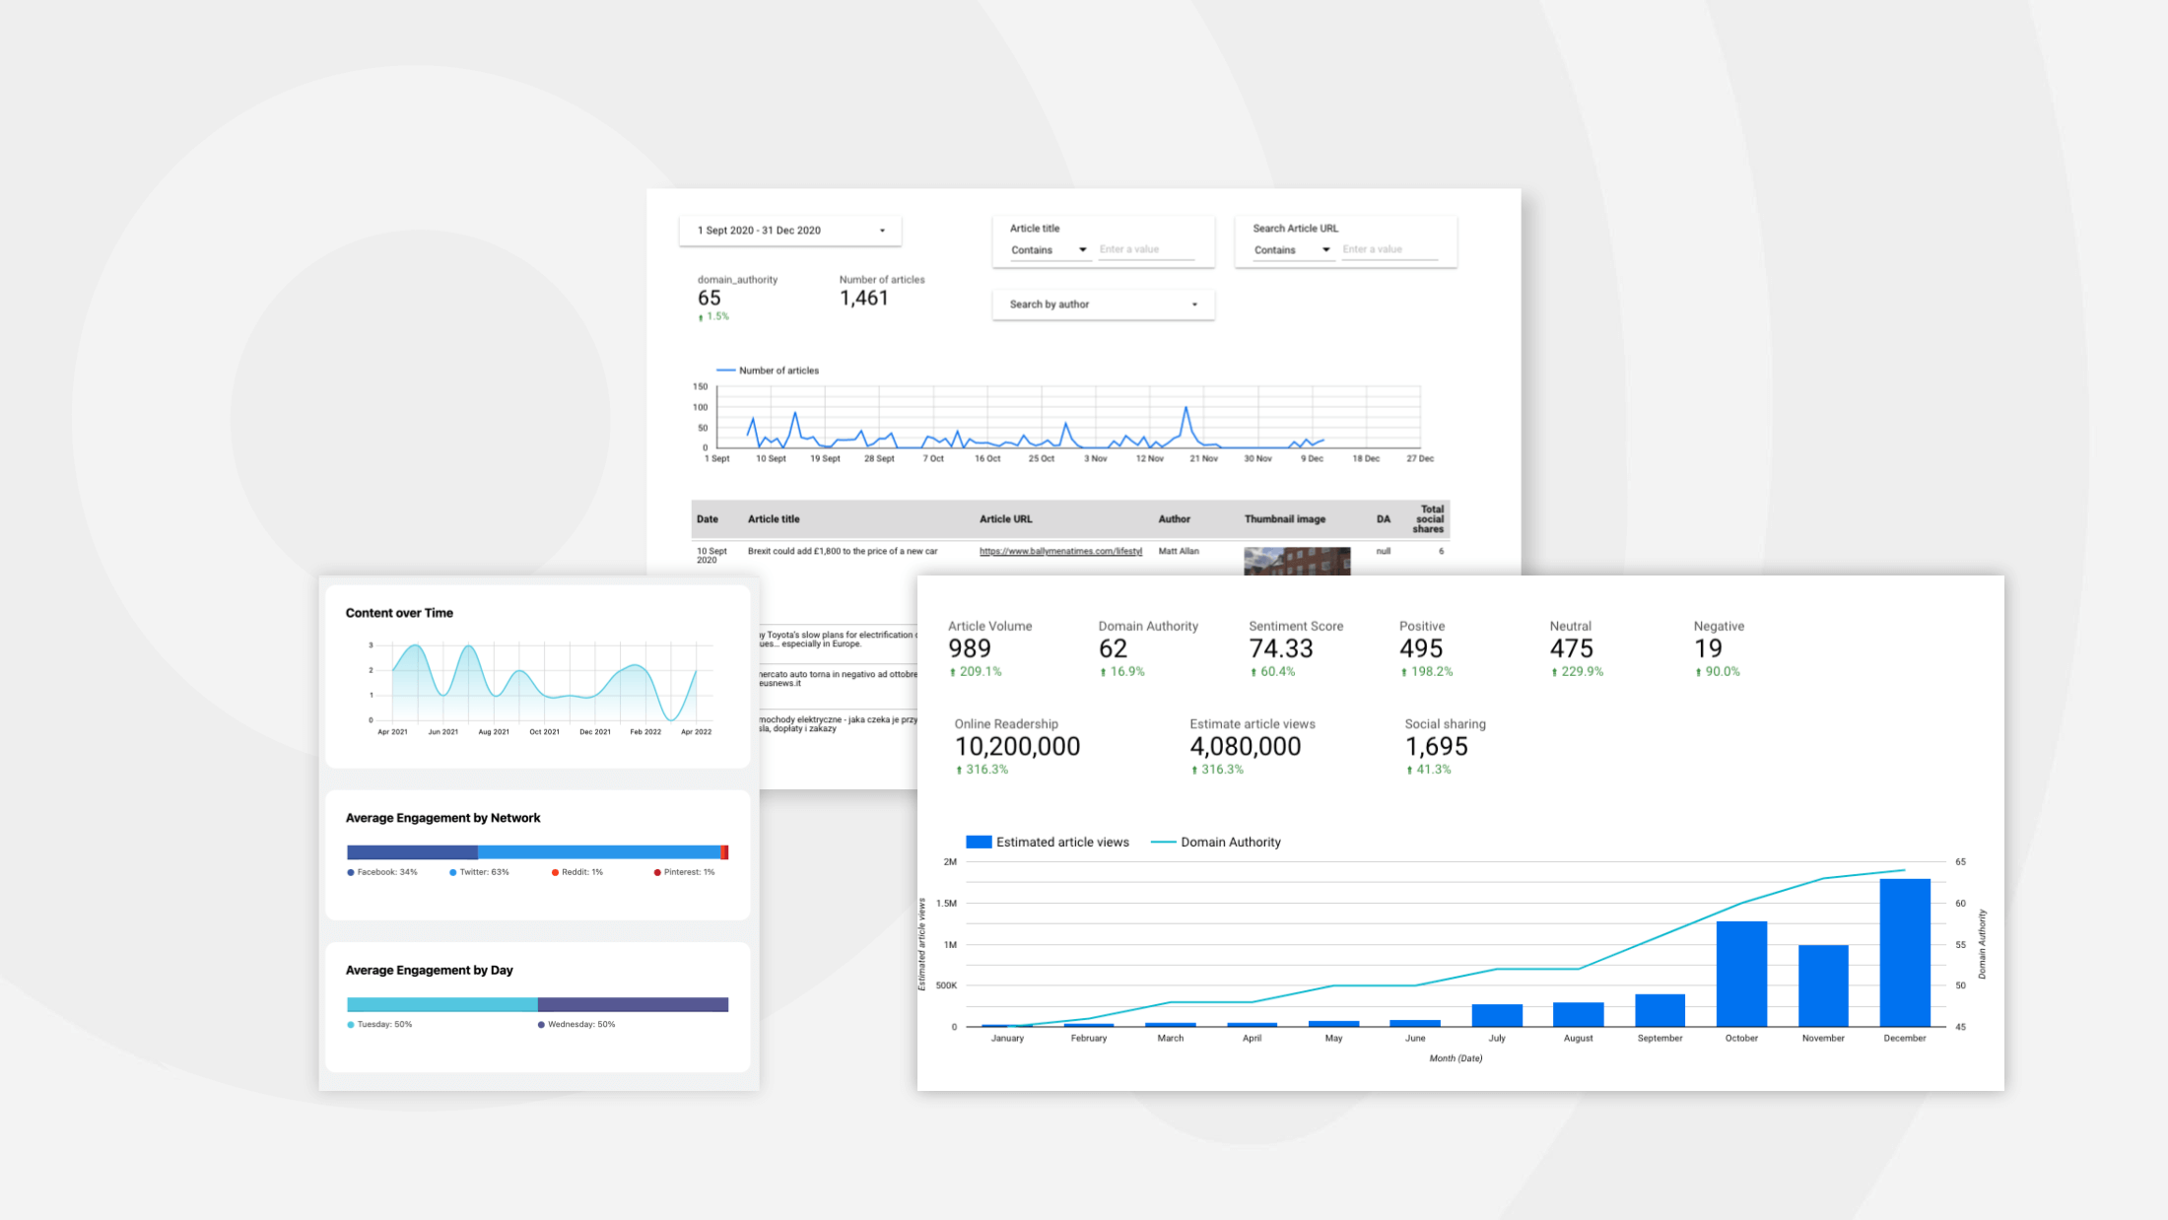Click the Wednesday segment of the day bar
The height and width of the screenshot is (1220, 2168).
(633, 1005)
